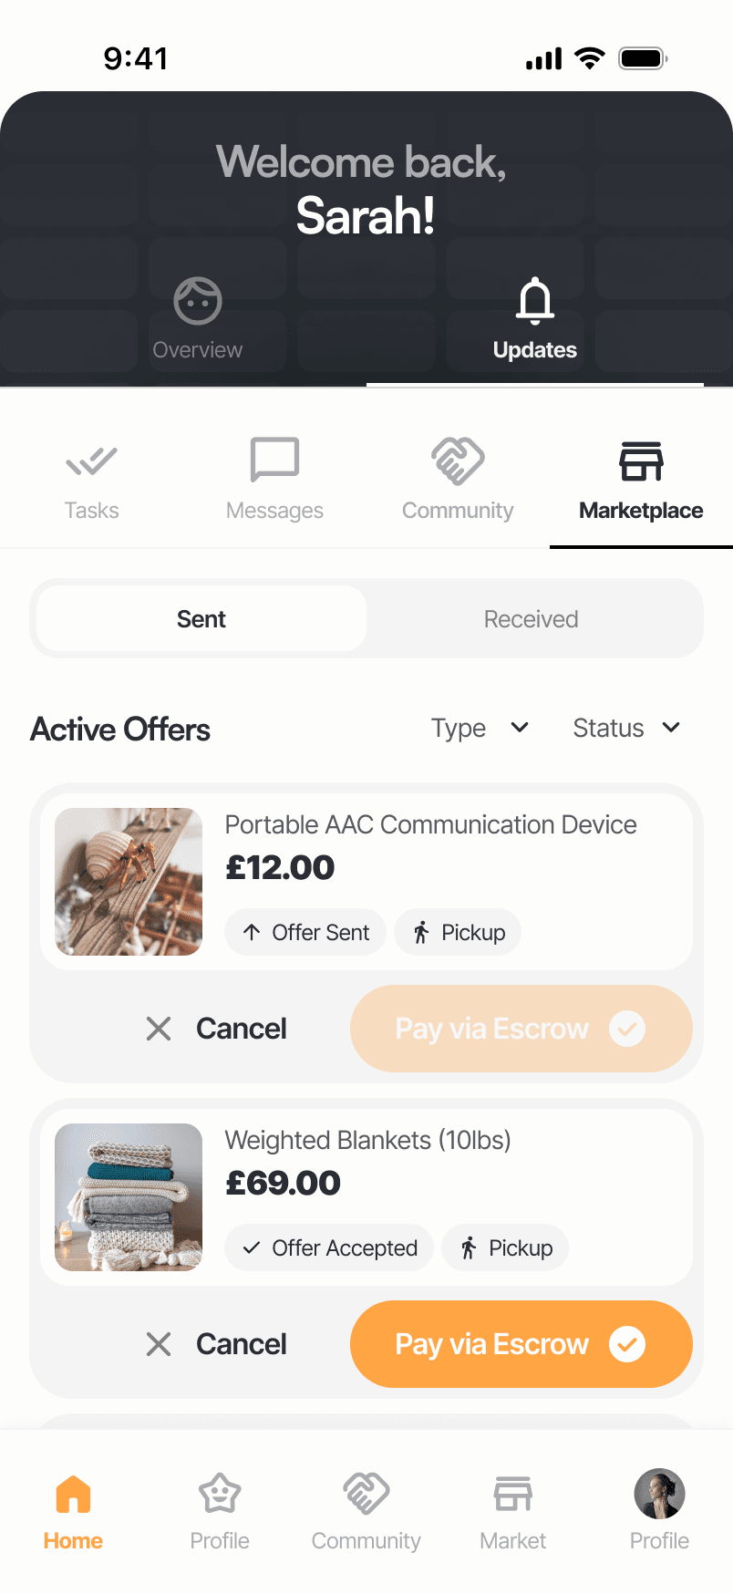Tap the handshake icon in the top tab row
Image resolution: width=733 pixels, height=1594 pixels.
coord(458,461)
